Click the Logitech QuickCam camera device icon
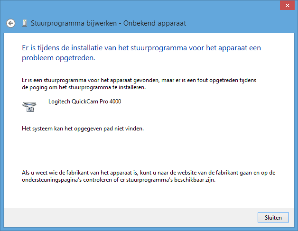 click(29, 107)
